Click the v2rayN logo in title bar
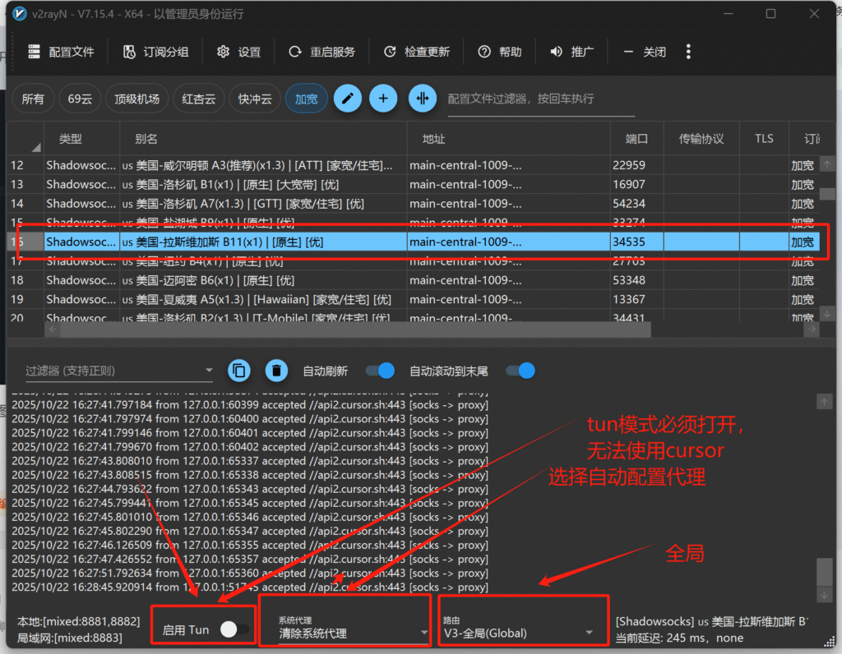842x654 pixels. [x=18, y=13]
